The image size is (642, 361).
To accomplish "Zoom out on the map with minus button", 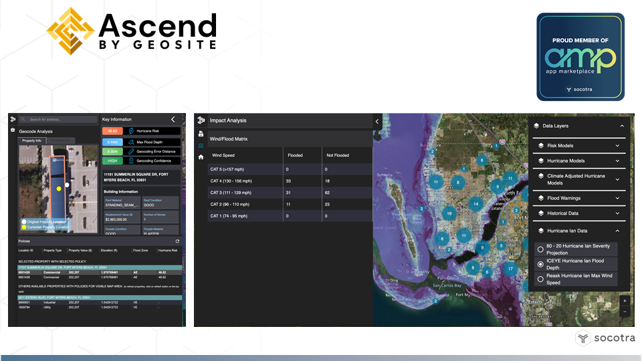I will [x=625, y=312].
